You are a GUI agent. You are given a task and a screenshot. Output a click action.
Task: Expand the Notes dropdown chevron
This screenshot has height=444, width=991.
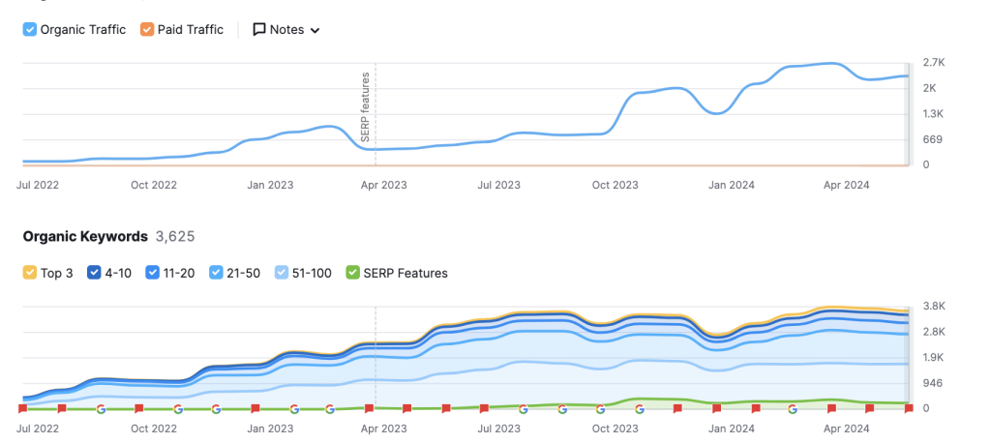[315, 31]
